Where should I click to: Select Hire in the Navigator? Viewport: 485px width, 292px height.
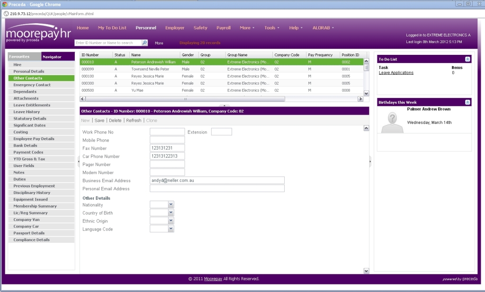[42, 64]
